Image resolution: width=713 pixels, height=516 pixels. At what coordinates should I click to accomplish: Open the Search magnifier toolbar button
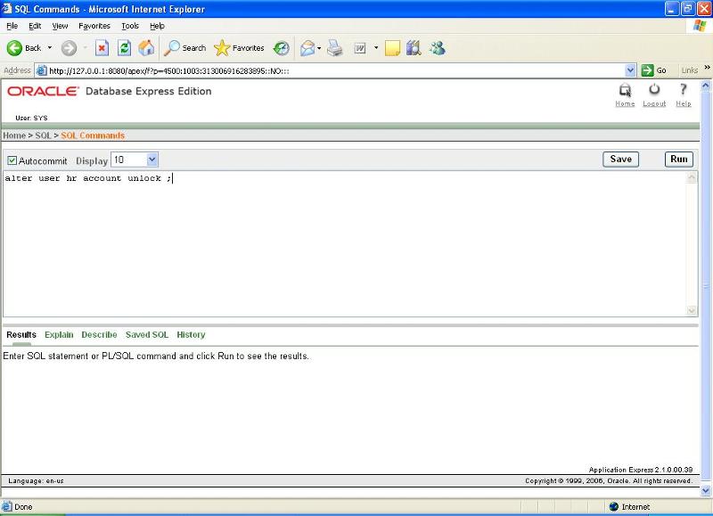[185, 48]
